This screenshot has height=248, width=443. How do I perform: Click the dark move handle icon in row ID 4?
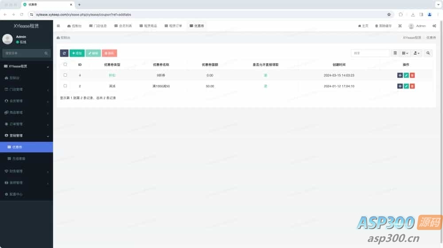pos(400,75)
